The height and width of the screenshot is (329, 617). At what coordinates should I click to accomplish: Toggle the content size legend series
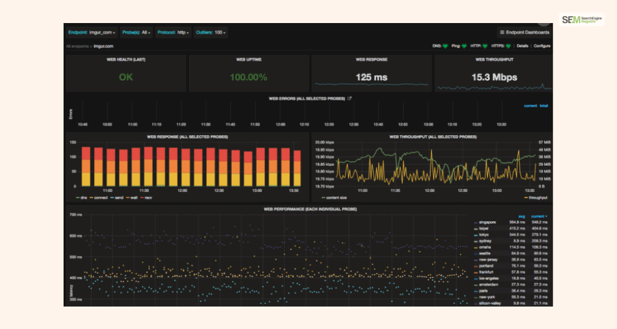[x=334, y=198]
